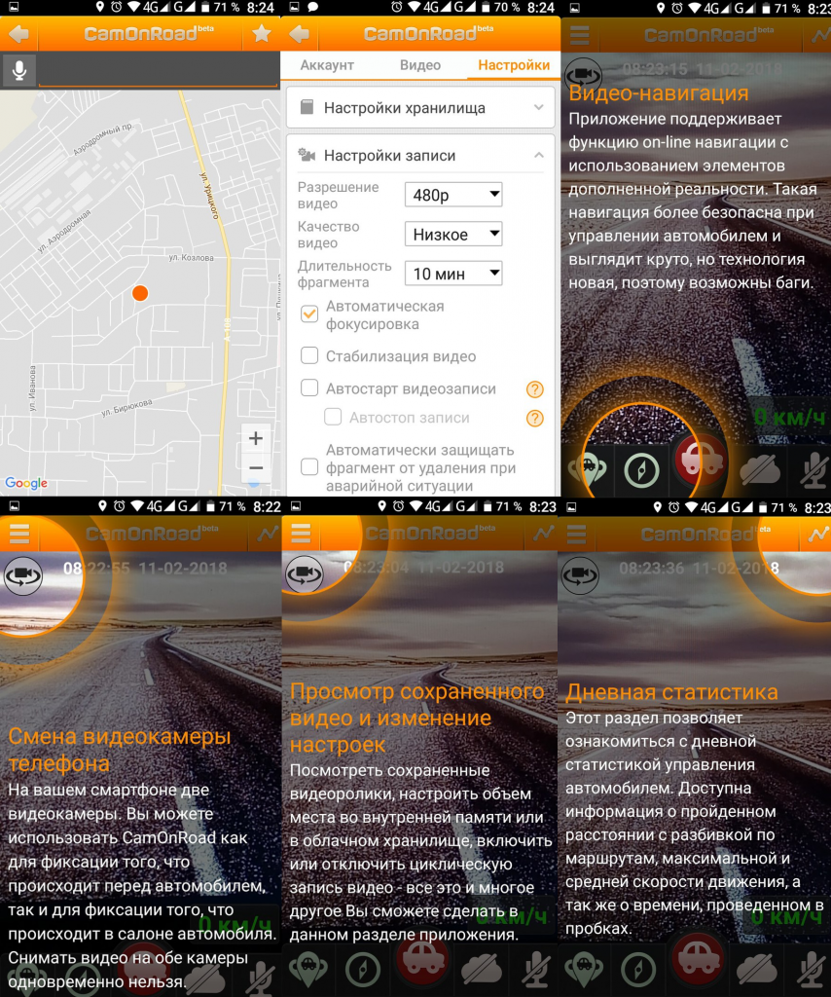Enable Стабилизация видео checkbox
The image size is (831, 997).
pos(309,355)
